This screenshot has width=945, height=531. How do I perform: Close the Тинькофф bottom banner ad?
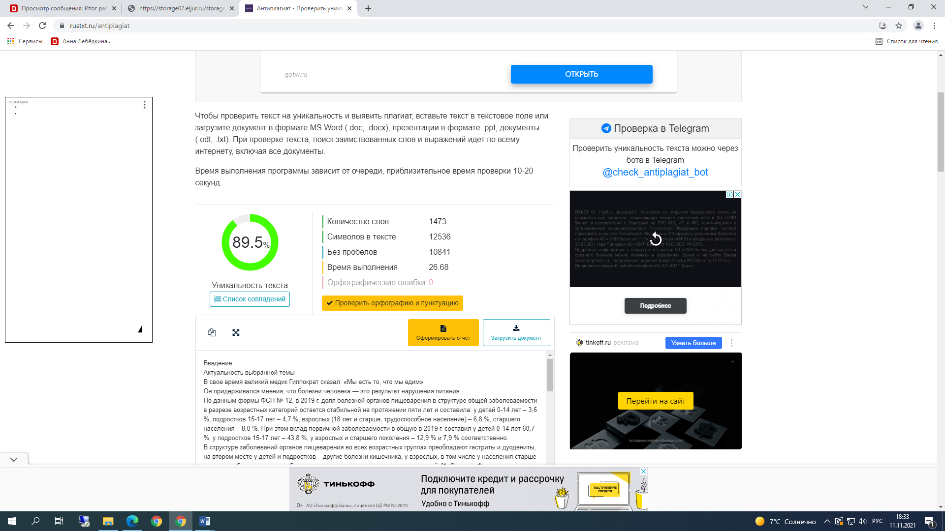pyautogui.click(x=643, y=471)
